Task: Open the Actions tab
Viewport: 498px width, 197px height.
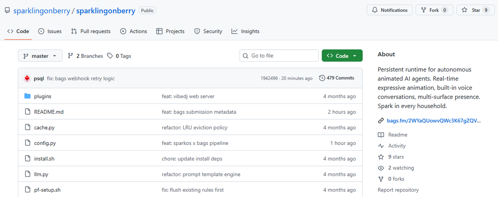Action: 134,31
